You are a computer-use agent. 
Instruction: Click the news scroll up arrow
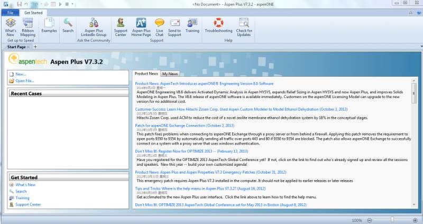pos(414,80)
